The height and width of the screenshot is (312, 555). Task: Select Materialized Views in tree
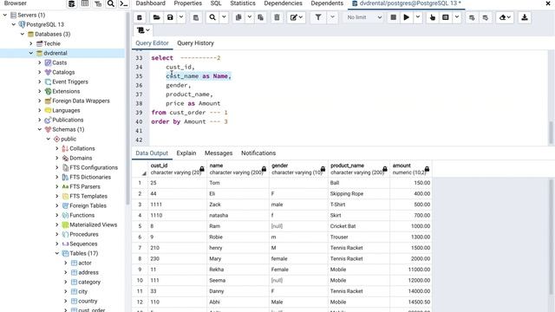(x=93, y=224)
